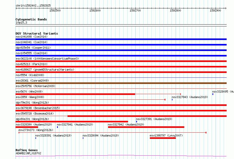Open nsv3327843 (Audano2019) label

coord(190,97)
